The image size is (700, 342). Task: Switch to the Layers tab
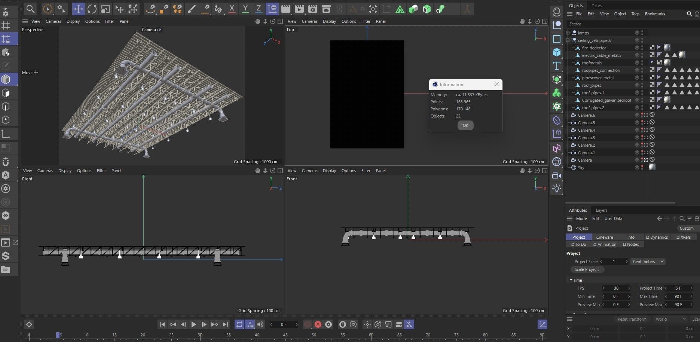point(602,210)
